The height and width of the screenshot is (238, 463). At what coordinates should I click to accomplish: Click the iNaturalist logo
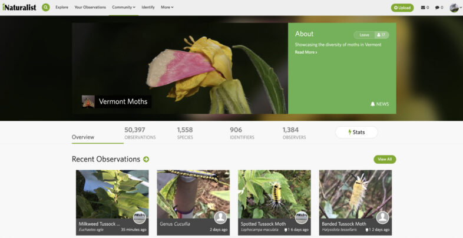pos(19,7)
